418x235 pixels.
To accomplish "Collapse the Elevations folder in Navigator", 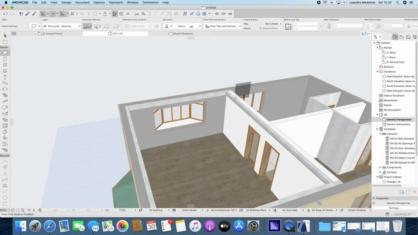I will pyautogui.click(x=378, y=72).
